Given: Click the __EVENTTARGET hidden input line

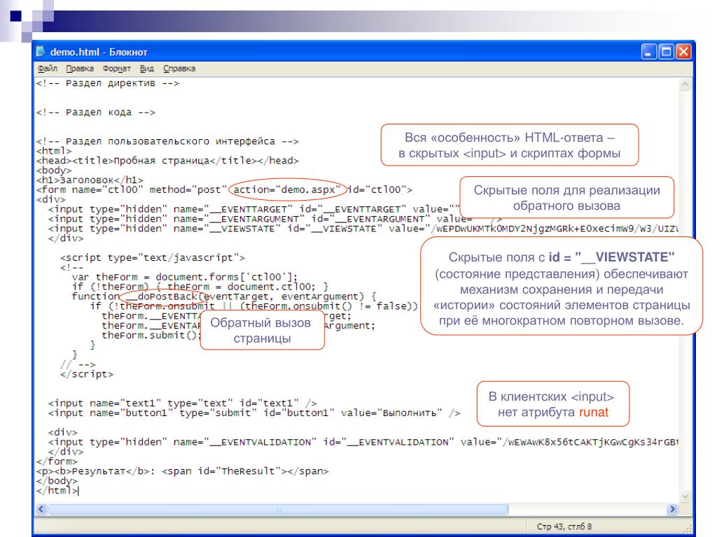Looking at the screenshot, I should tap(253, 209).
